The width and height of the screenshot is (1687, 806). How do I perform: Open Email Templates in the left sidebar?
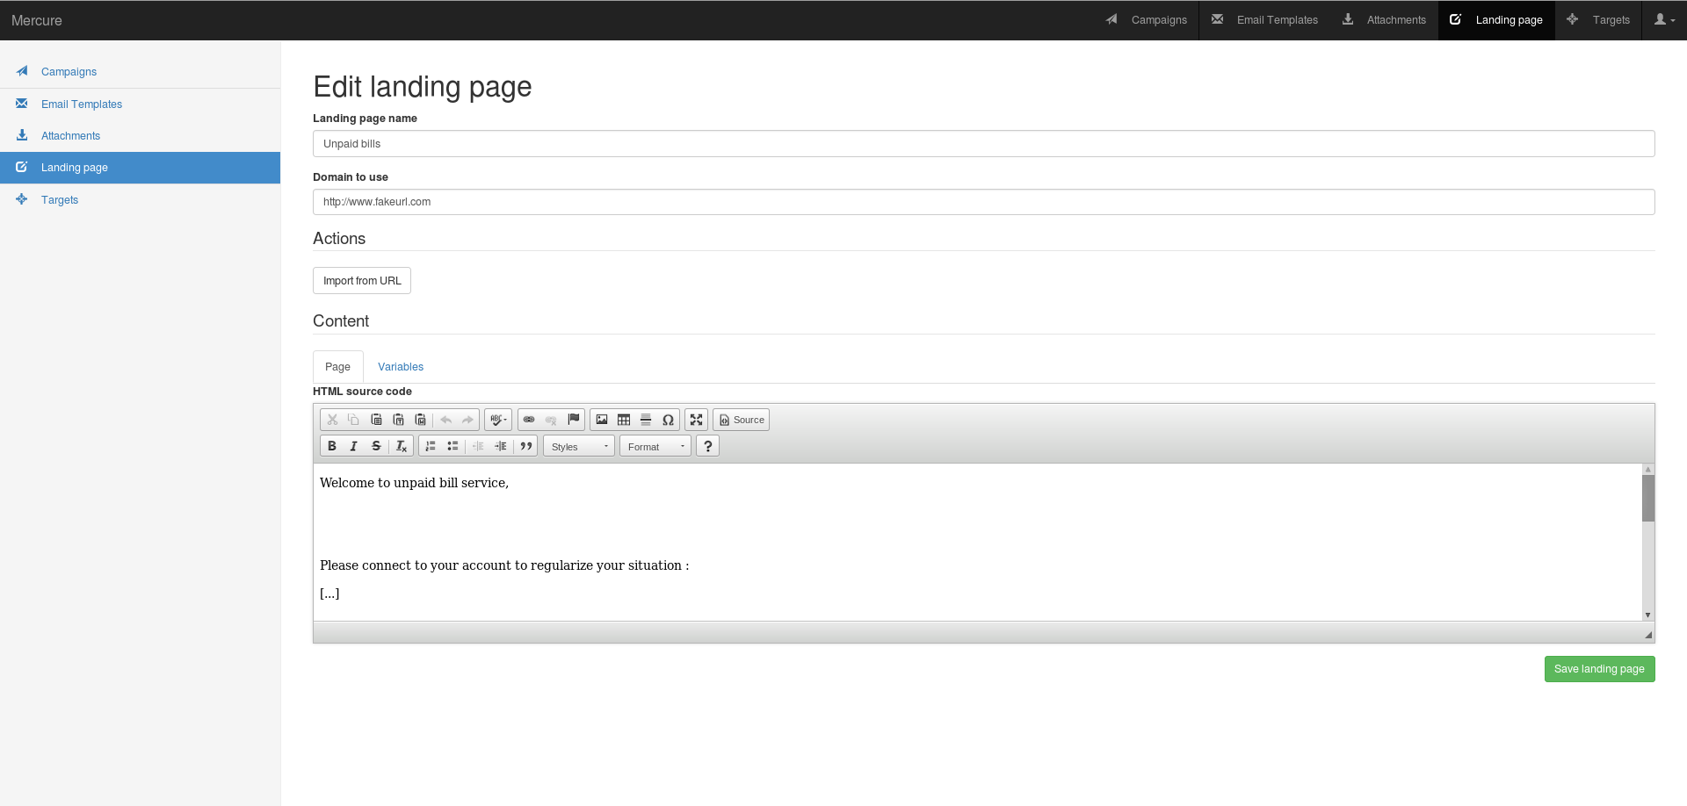140,104
